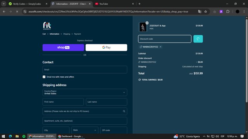Open the Chrome profile avatar

[x=238, y=12]
